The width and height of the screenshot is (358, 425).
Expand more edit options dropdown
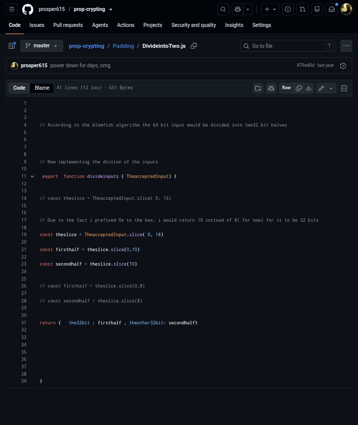(331, 88)
